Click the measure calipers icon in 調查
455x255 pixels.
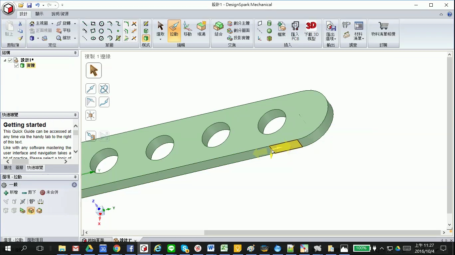(x=347, y=25)
